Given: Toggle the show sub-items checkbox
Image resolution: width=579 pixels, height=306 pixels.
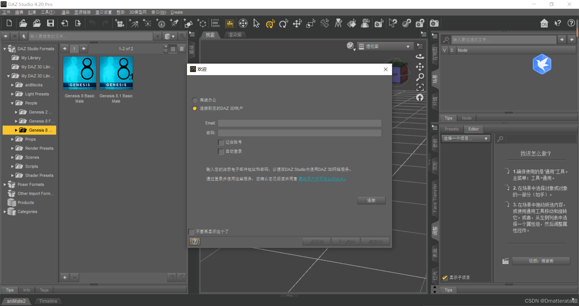Looking at the screenshot, I should pyautogui.click(x=445, y=278).
